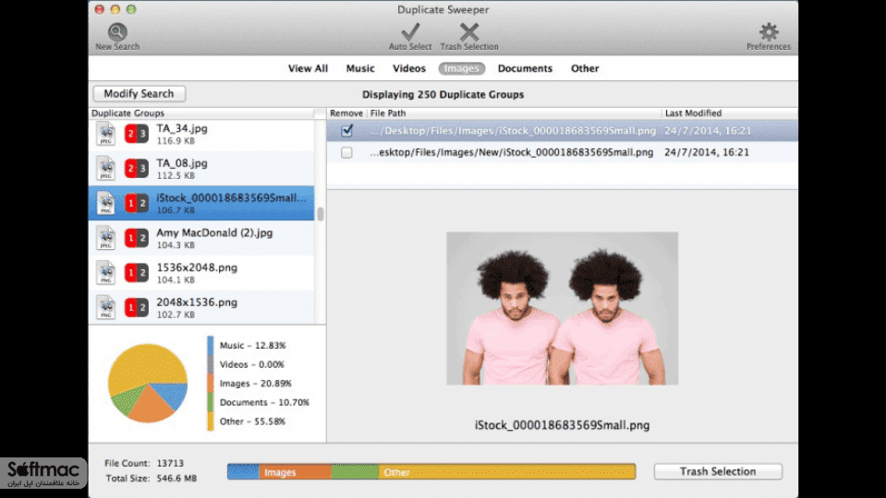The image size is (886, 498).
Task: Click orange Images segment in size bar
Action: coord(295,471)
